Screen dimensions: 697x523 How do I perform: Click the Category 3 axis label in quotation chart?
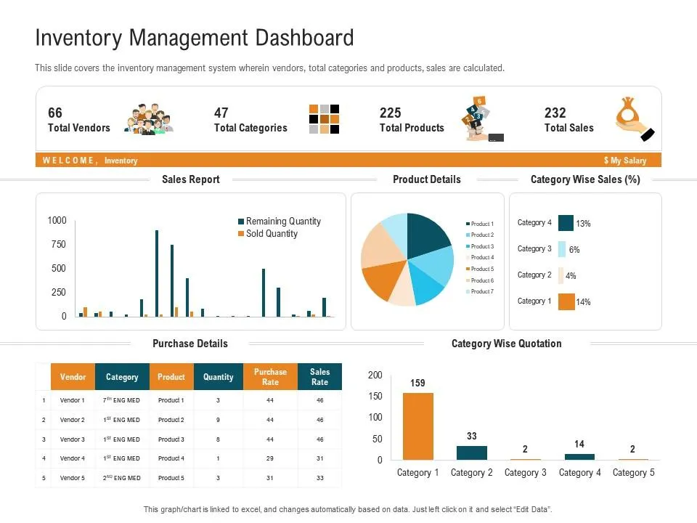point(526,473)
